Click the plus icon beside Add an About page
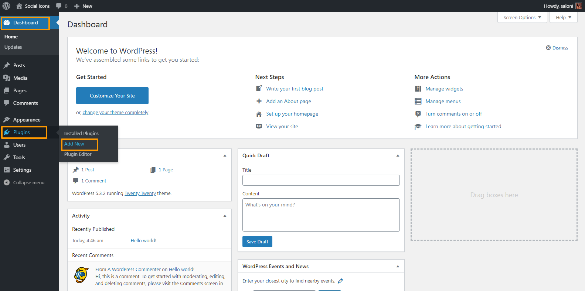585x291 pixels. pyautogui.click(x=259, y=101)
